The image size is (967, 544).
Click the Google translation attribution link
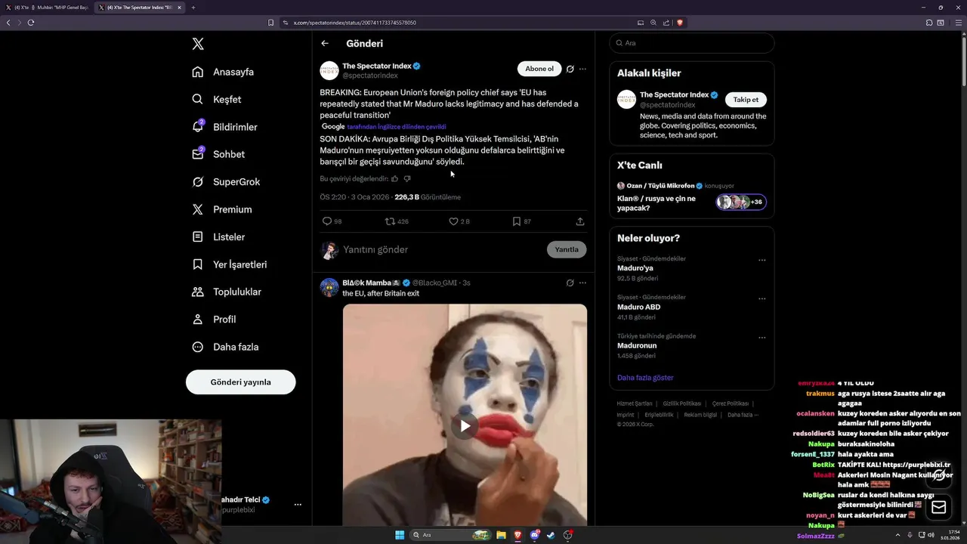click(397, 127)
